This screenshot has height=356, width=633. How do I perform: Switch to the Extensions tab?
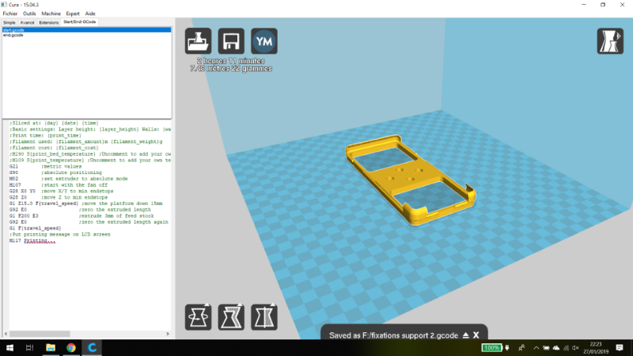pyautogui.click(x=49, y=23)
